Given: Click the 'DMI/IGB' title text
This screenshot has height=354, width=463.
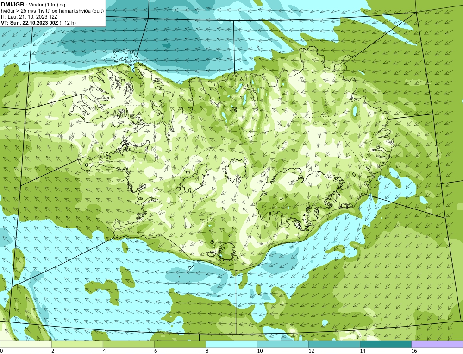Looking at the screenshot, I should click(x=13, y=5).
